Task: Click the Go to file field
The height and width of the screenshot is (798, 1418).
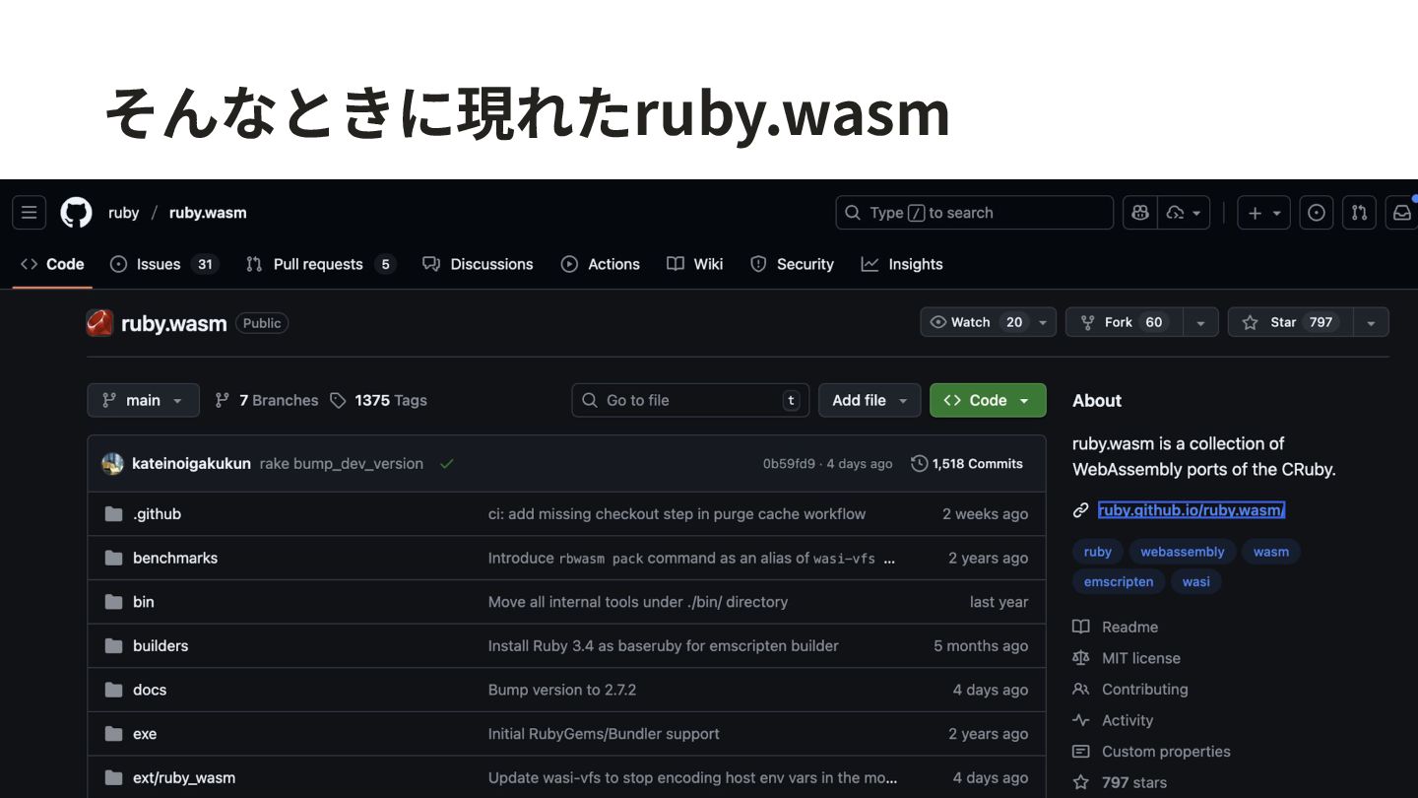Action: [690, 400]
